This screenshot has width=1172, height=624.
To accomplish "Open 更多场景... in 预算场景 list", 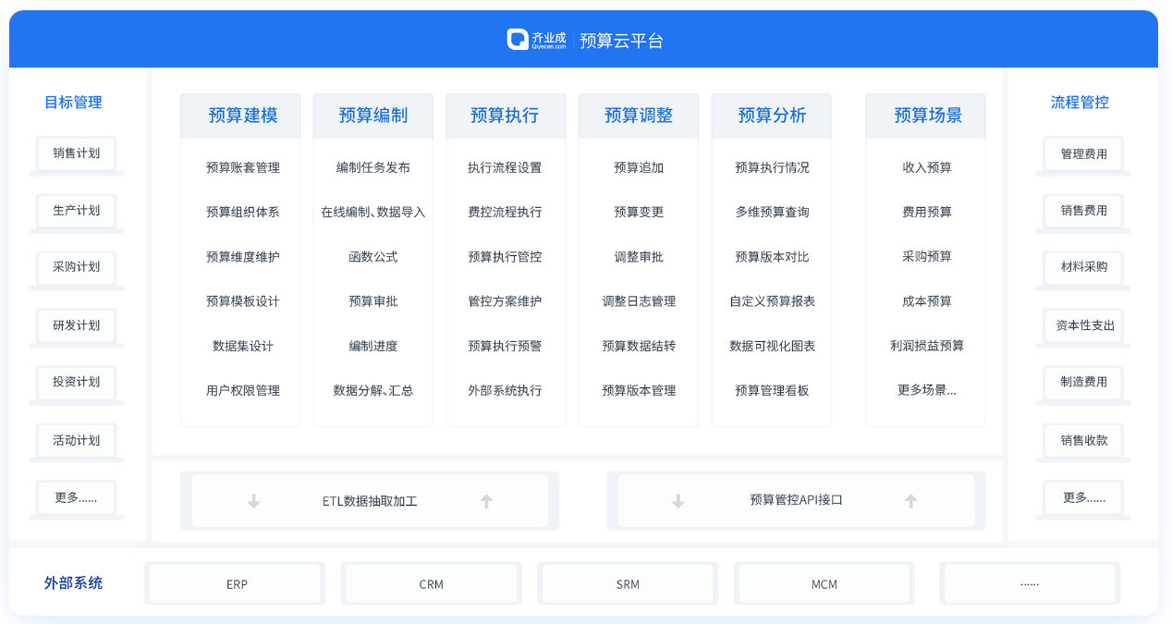I will pyautogui.click(x=927, y=390).
